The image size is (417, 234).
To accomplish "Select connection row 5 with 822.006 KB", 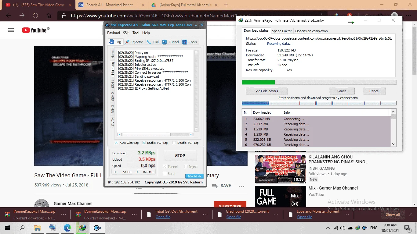I will click(x=316, y=140).
